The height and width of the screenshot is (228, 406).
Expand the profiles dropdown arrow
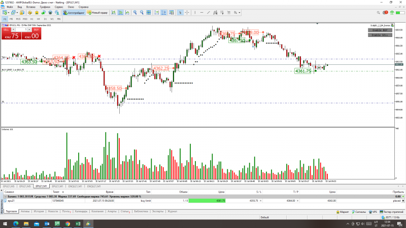pos(17,13)
